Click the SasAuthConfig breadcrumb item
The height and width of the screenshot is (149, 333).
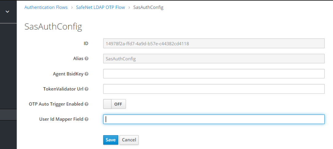pyautogui.click(x=148, y=7)
